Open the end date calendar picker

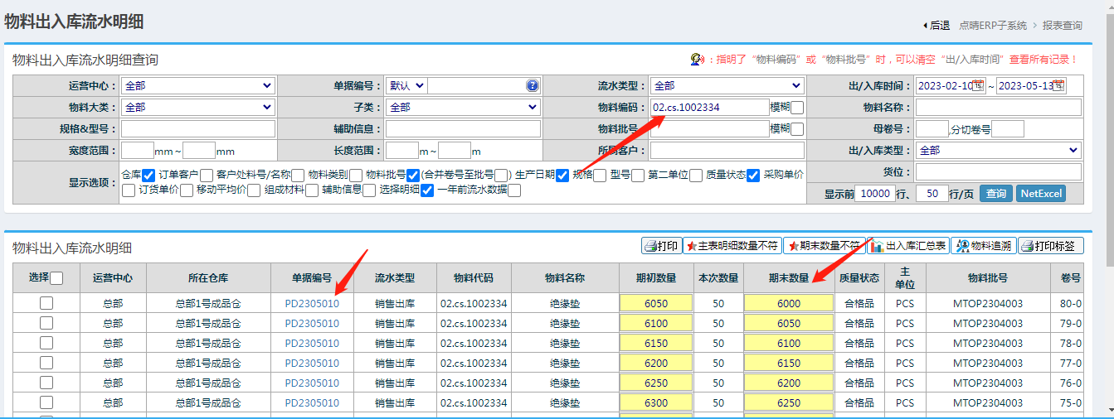(x=1058, y=85)
